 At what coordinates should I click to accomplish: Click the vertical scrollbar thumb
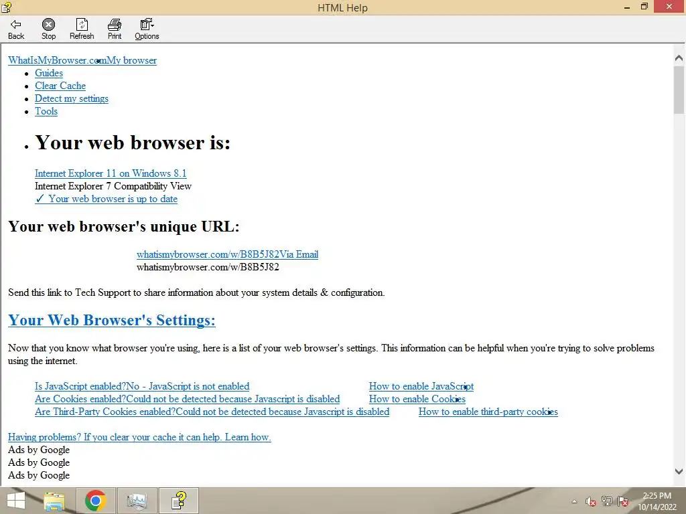coord(679,90)
